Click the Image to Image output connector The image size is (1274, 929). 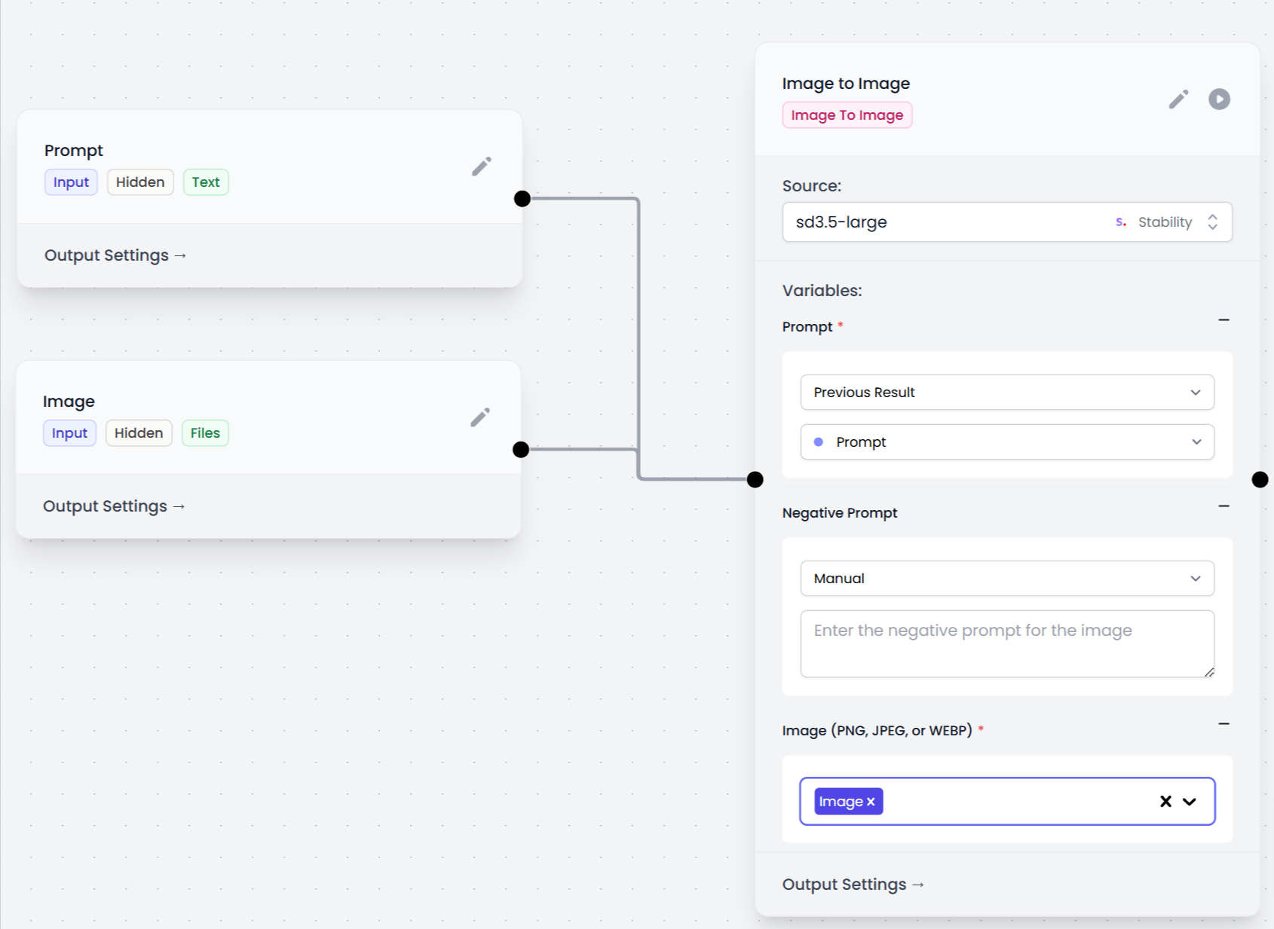[1260, 480]
